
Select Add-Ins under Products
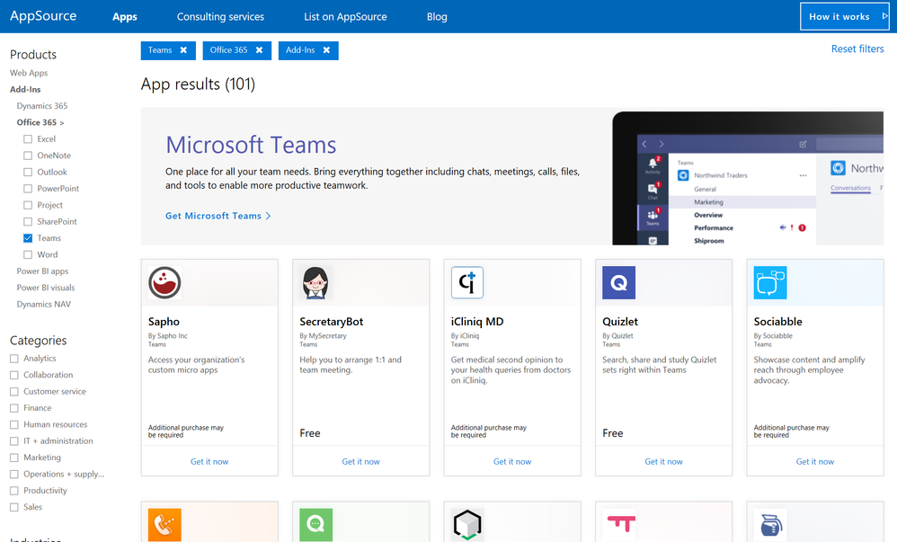pos(25,89)
